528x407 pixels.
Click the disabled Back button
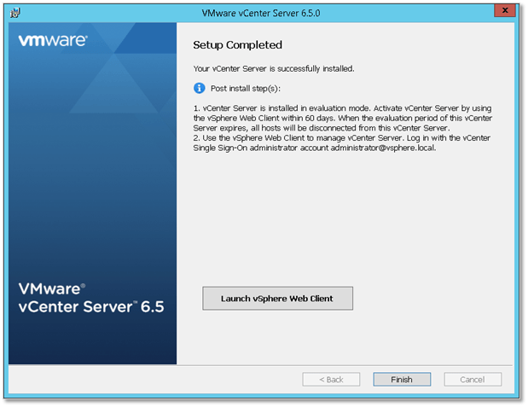[331, 380]
